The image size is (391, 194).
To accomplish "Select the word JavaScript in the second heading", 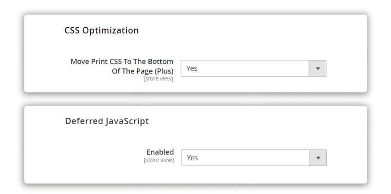I will tap(127, 121).
